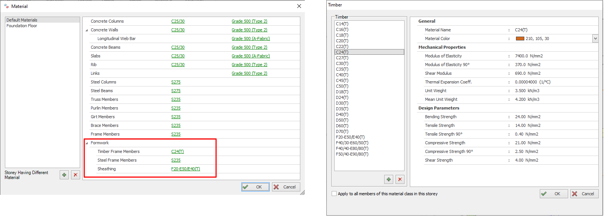Click the orange Material Color swatch
The height and width of the screenshot is (216, 604).
(x=520, y=39)
